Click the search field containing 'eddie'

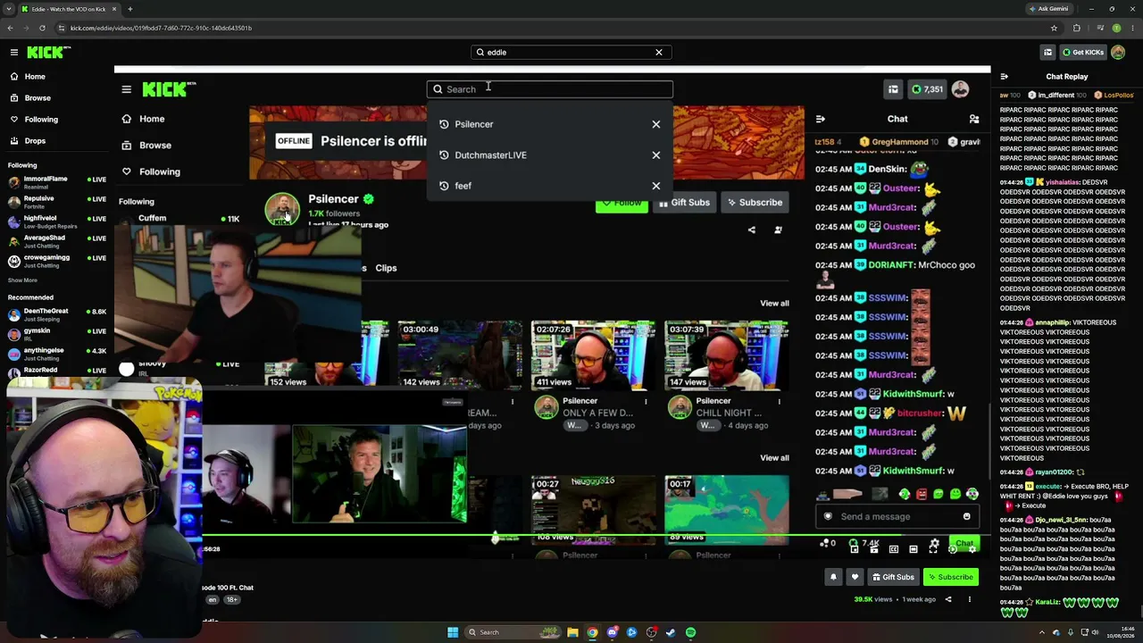(x=571, y=53)
